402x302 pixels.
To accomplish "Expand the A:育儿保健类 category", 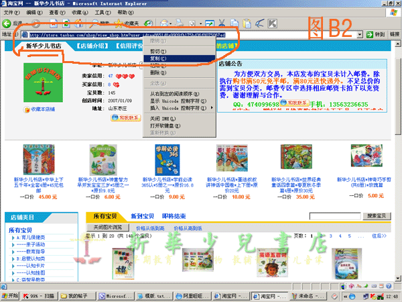I will [31, 238].
